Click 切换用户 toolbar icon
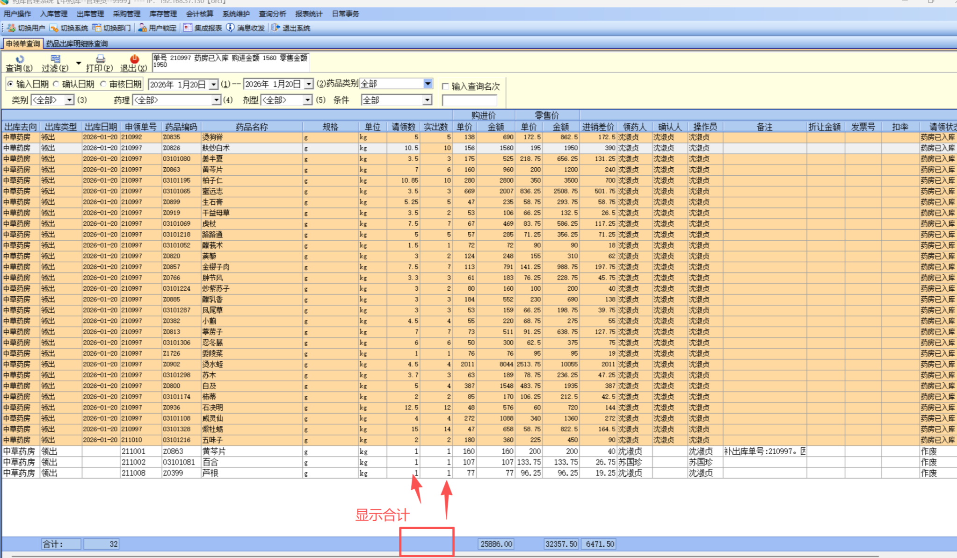Screen dimensions: 957x558 (x=12, y=28)
